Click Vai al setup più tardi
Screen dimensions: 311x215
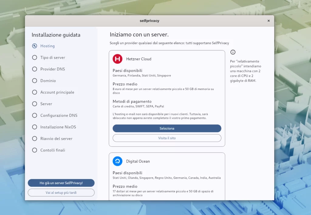point(61,193)
